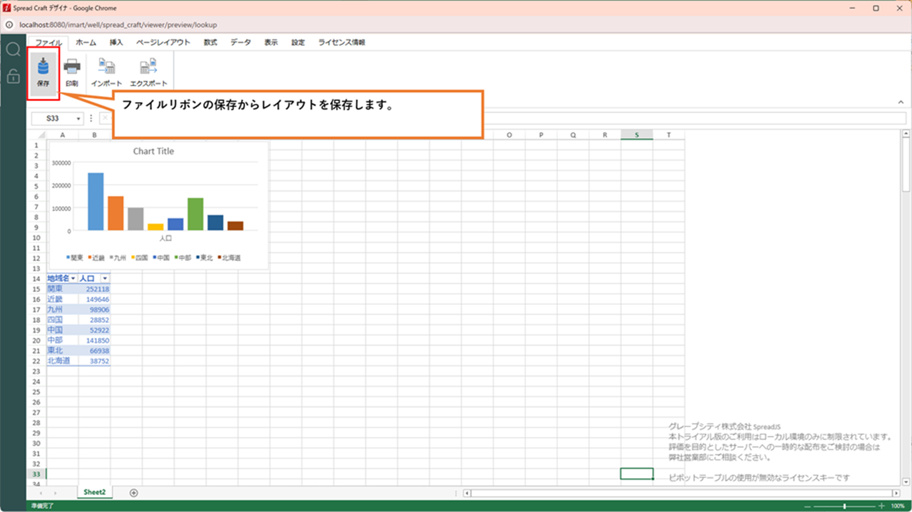
Task: Click the 印刷 (Print) ribbon icon
Action: tap(72, 72)
